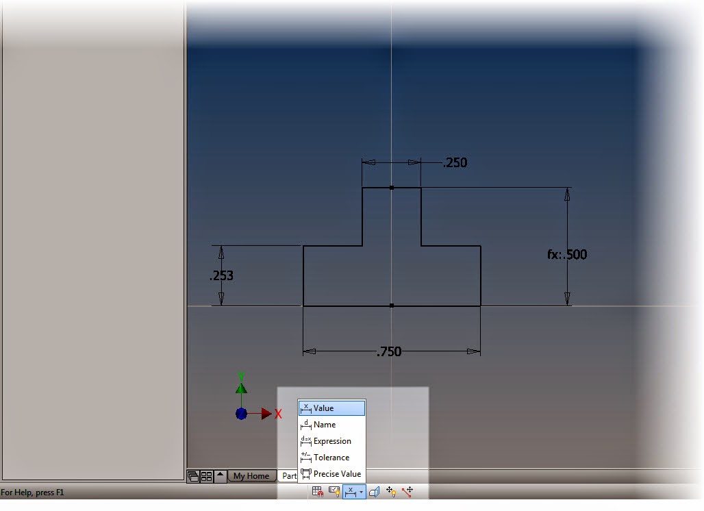Click the red X axis arrow of the triad
The height and width of the screenshot is (511, 704).
coord(266,413)
